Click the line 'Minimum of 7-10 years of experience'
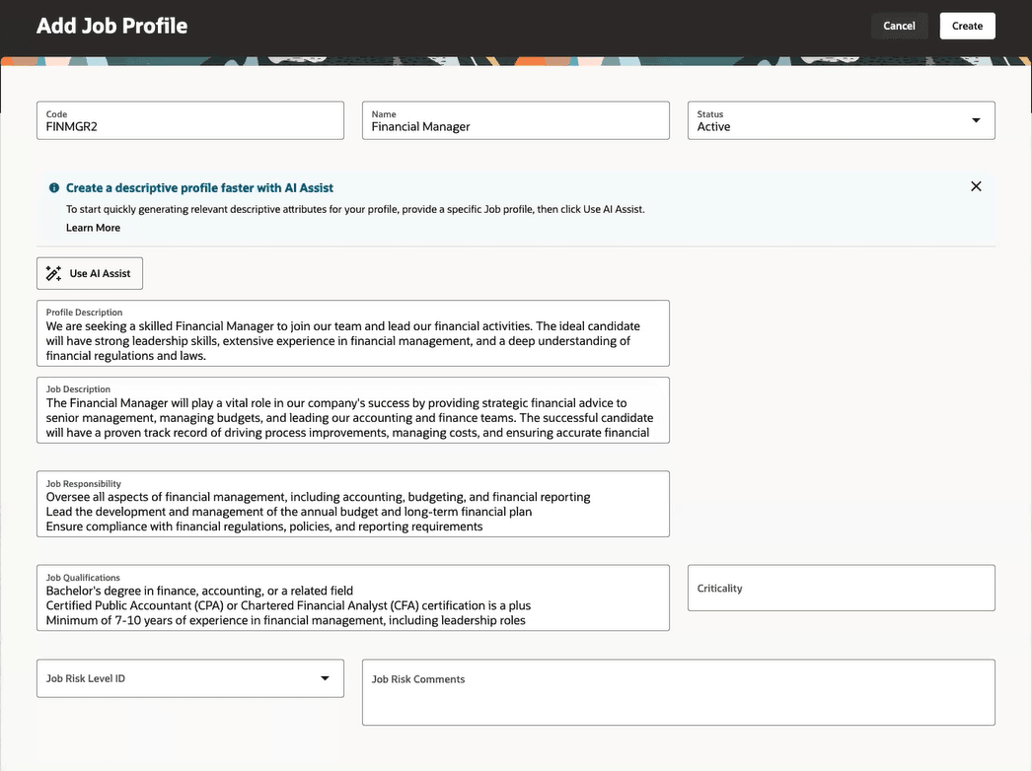Viewport: 1032px width, 771px height. (x=286, y=620)
